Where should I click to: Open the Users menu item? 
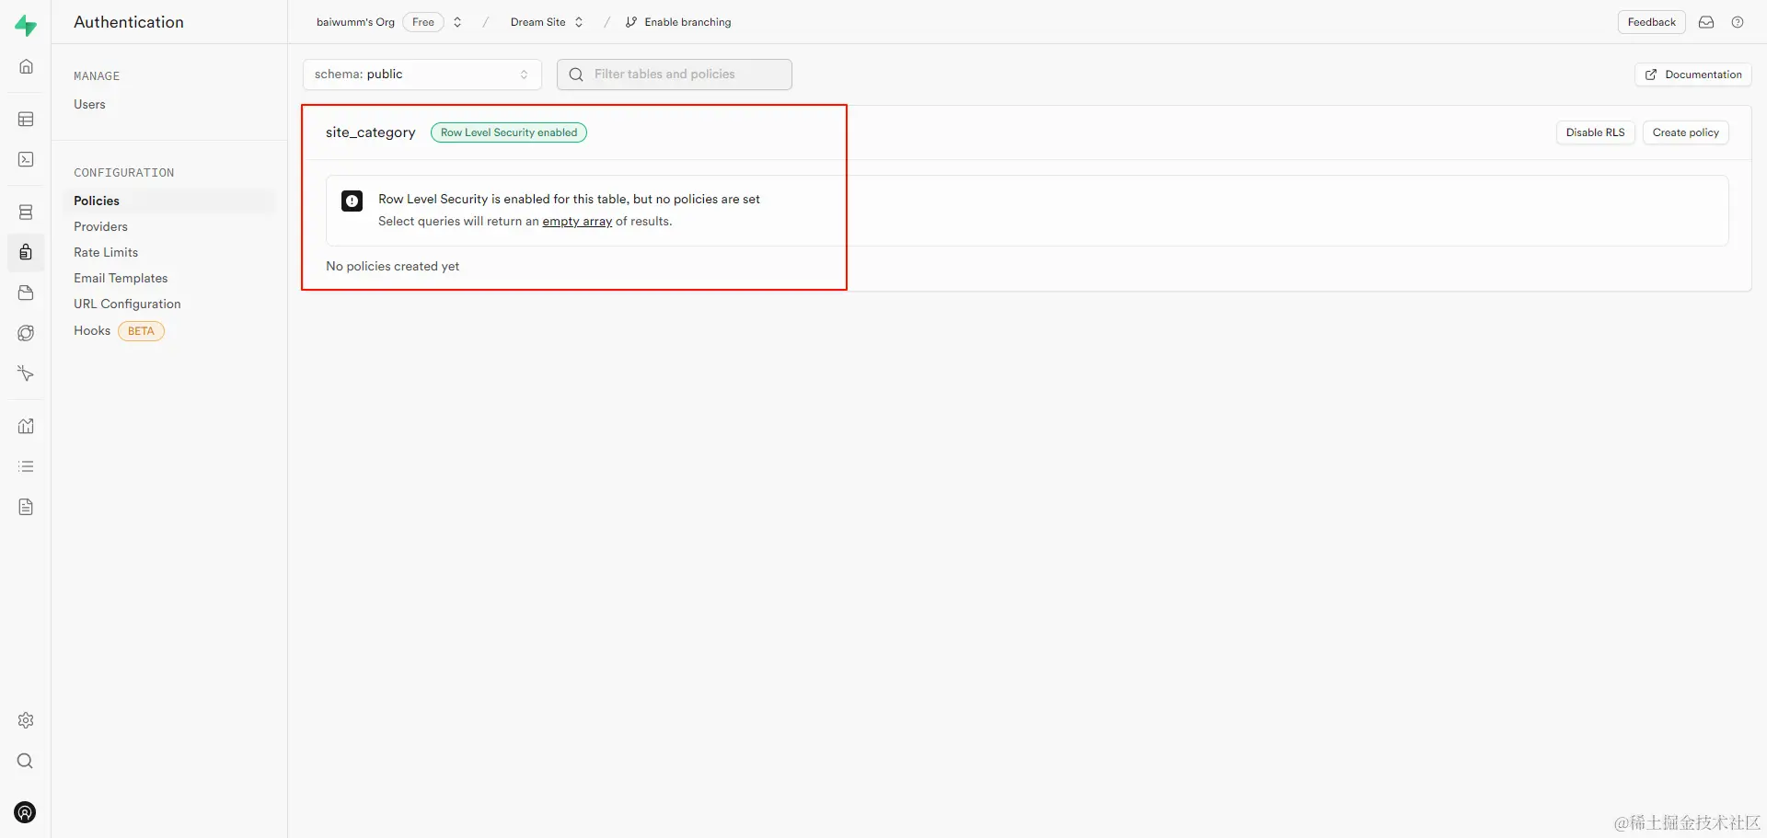click(x=89, y=104)
